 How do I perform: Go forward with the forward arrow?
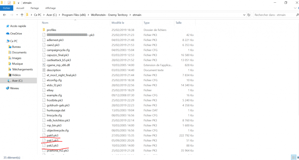12,15
